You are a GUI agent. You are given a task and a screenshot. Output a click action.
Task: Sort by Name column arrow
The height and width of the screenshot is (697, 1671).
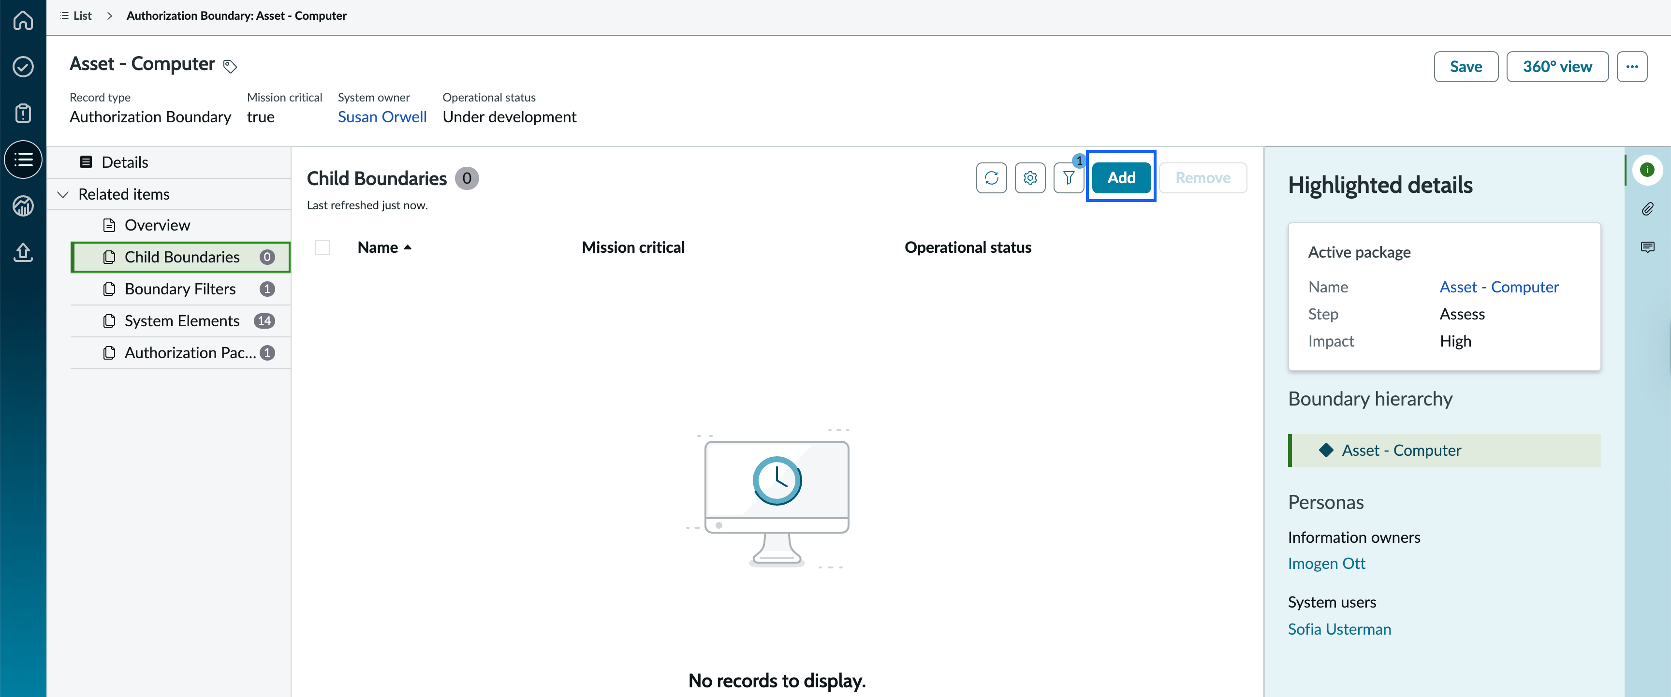tap(408, 247)
